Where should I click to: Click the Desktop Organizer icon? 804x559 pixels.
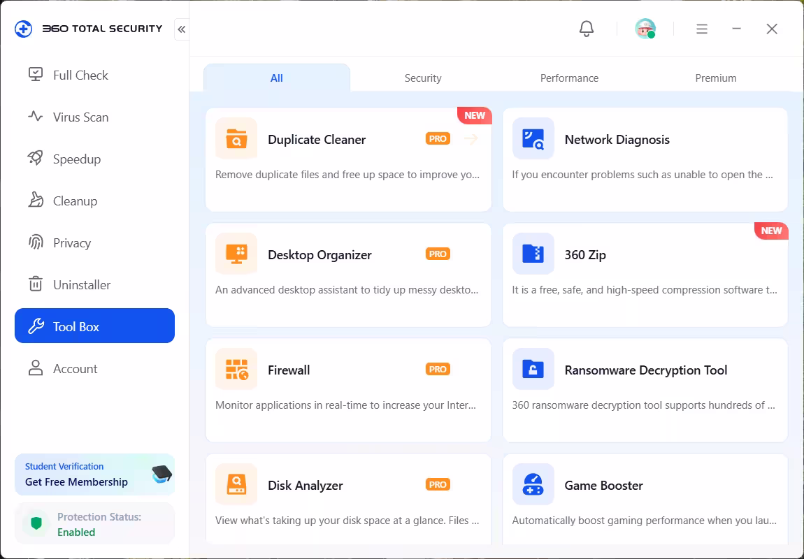pos(236,254)
